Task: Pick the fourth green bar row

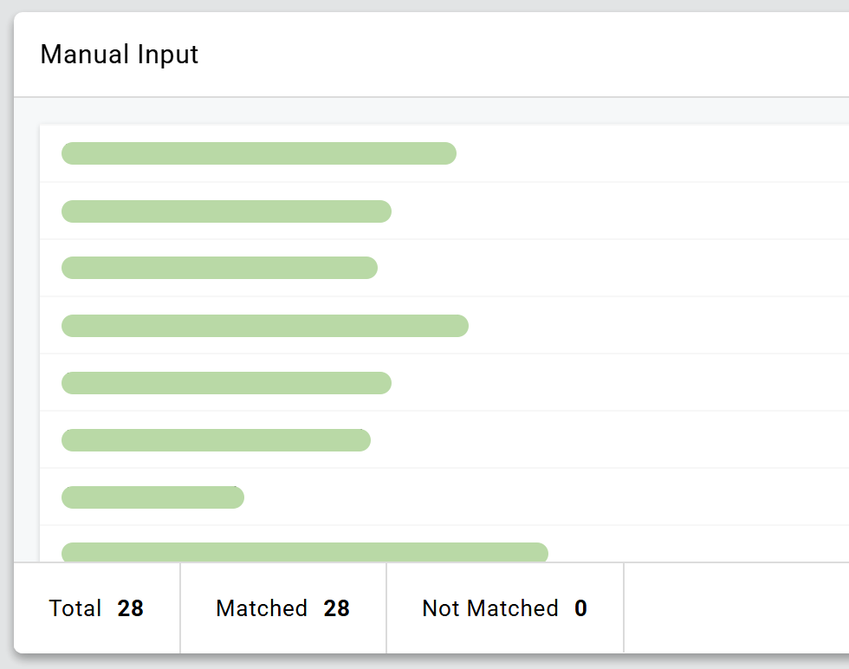Action: 264,326
